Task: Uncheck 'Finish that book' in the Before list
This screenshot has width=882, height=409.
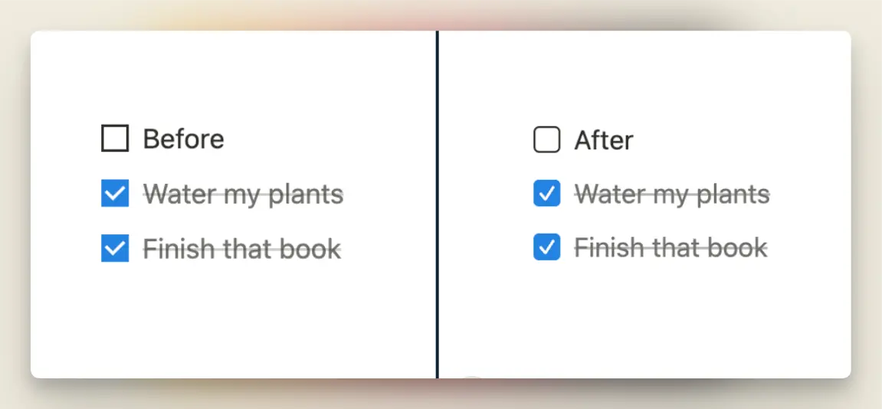Action: click(x=115, y=248)
